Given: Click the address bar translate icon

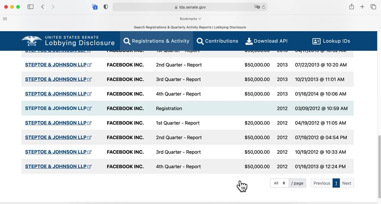Looking at the screenshot, I should [257, 7].
